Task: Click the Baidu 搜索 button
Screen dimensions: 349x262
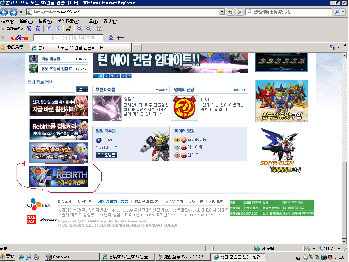Action: tap(116, 38)
